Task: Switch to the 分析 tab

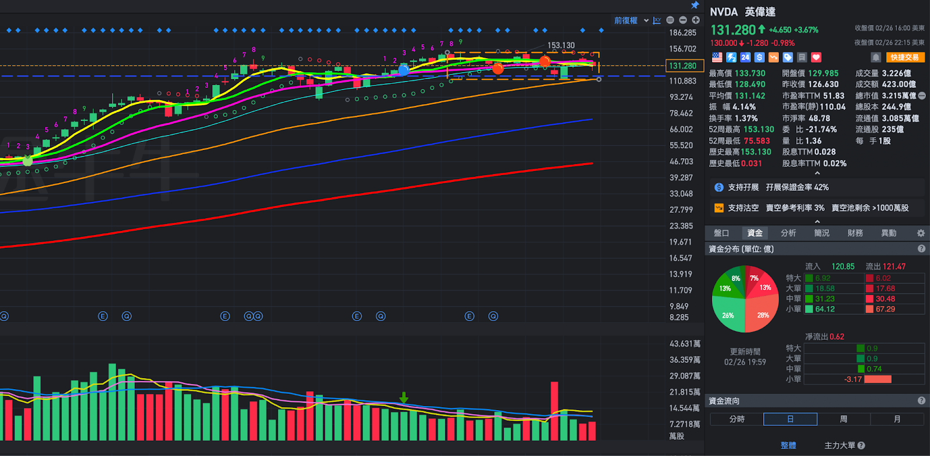Action: pos(789,233)
